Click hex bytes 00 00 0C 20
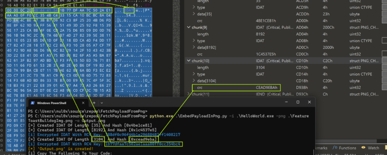Viewport: 387px width, 155px height. (19, 10)
